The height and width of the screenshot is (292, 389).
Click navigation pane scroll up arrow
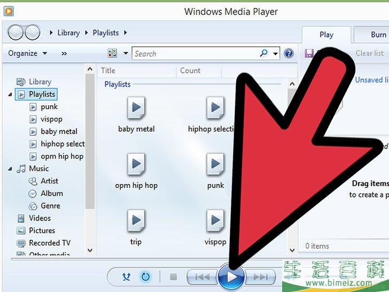[x=90, y=69]
